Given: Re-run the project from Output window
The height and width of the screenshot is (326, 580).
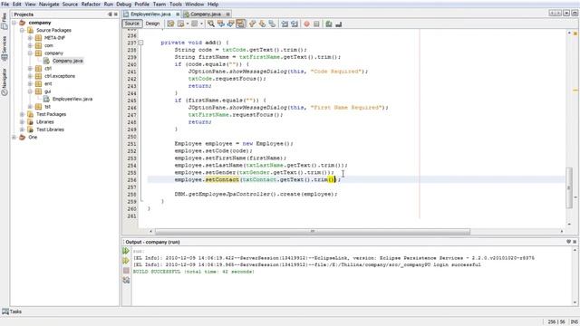Looking at the screenshot, I should (x=126, y=251).
